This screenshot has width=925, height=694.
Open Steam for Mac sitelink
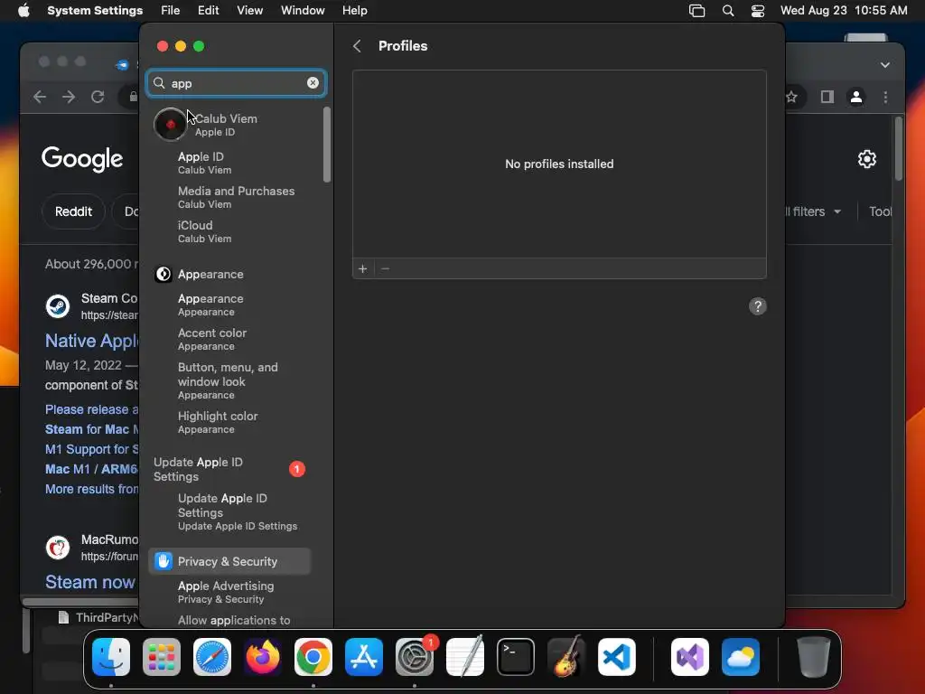(91, 429)
